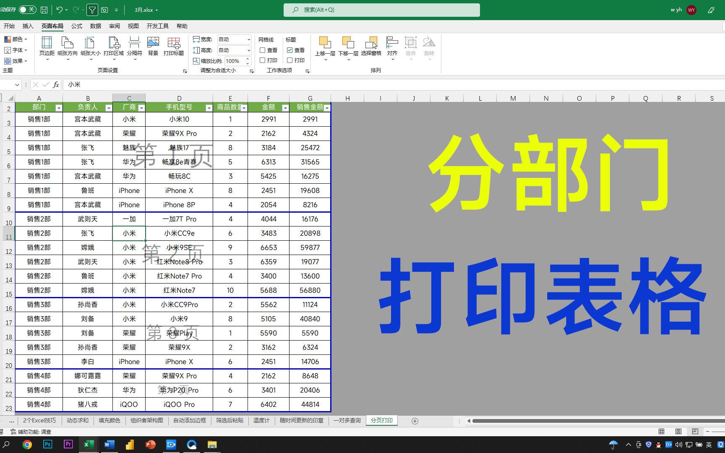
Task: Check 网格线 查看 gridlines view checkbox
Action: (x=262, y=50)
